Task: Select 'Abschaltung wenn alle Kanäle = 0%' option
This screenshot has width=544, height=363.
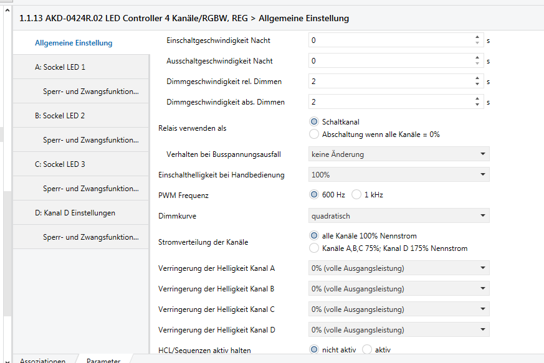Action: (x=314, y=134)
